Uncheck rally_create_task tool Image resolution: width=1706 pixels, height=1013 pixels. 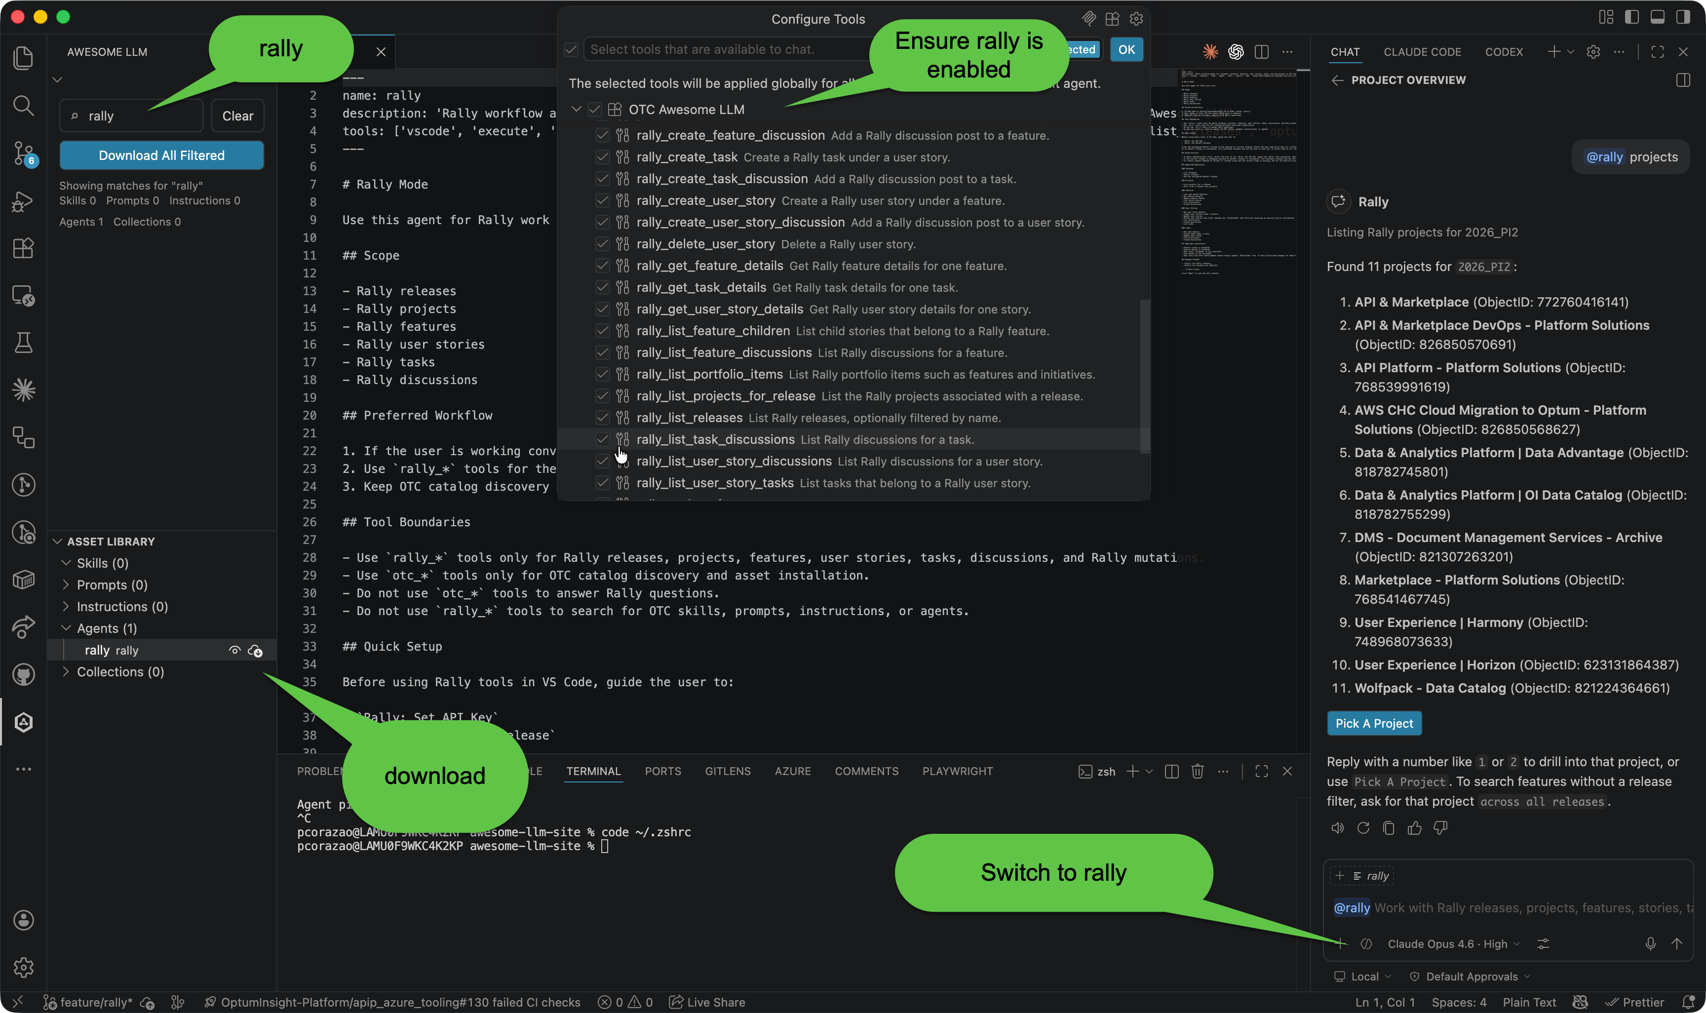(603, 157)
